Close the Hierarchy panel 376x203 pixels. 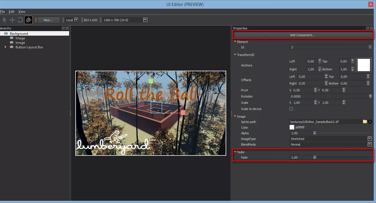[x=67, y=28]
